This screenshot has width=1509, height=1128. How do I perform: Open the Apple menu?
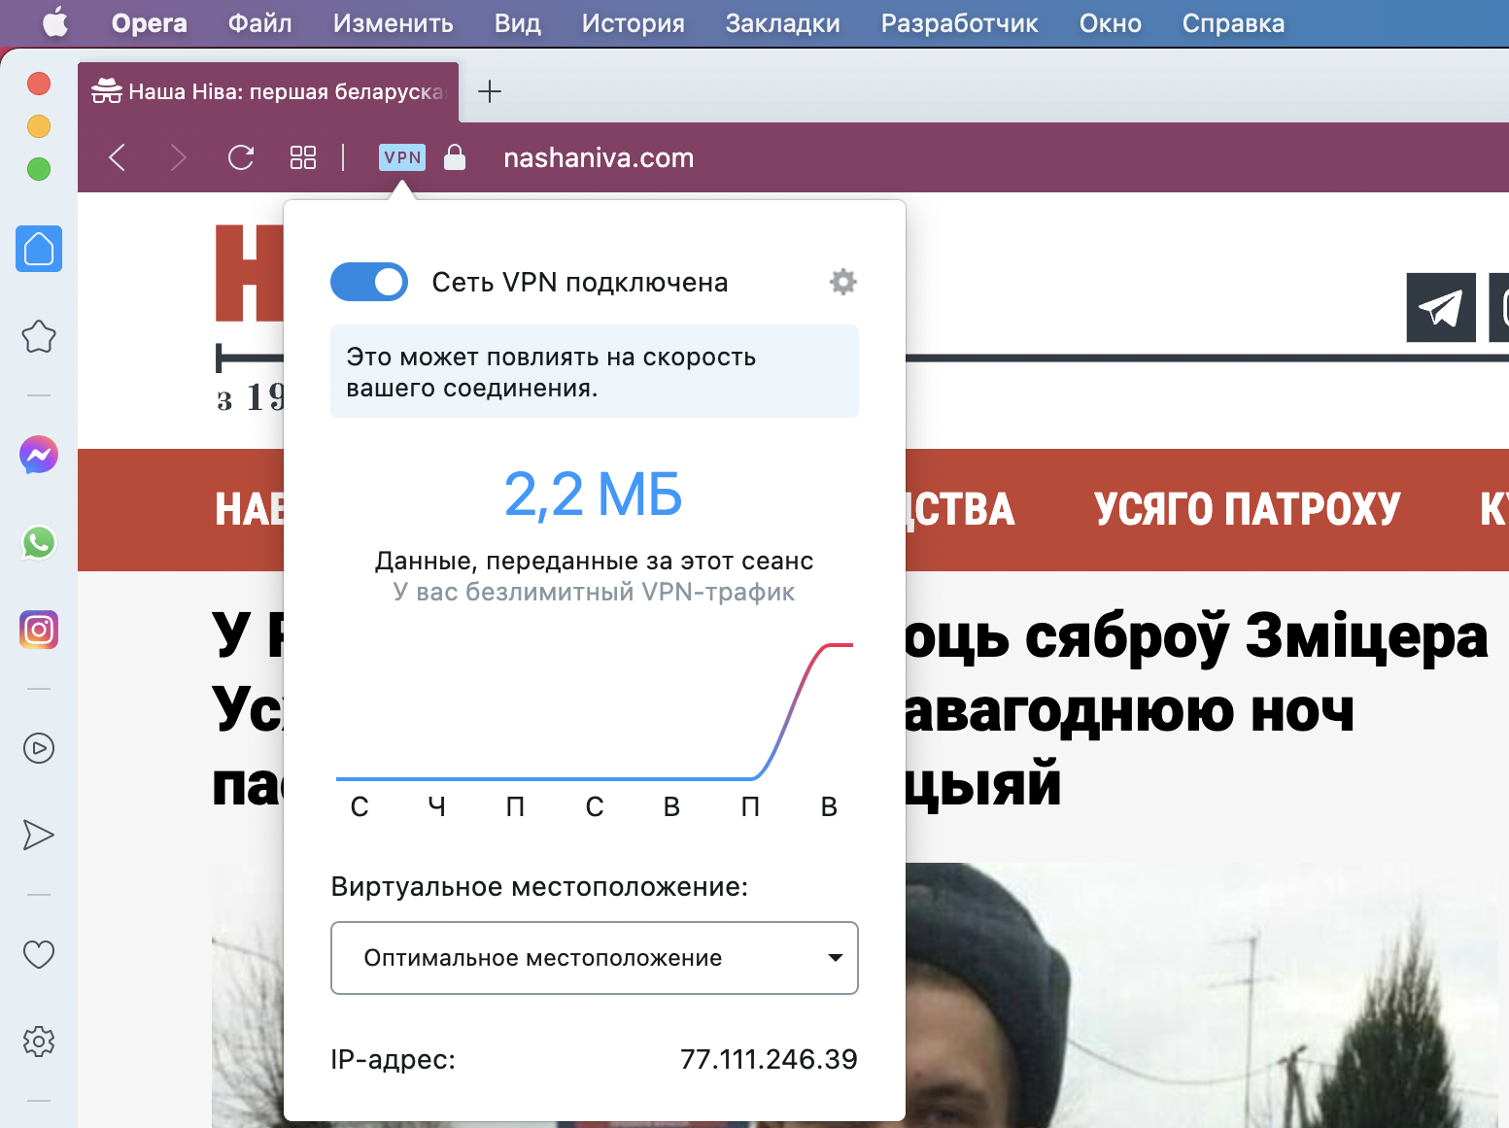55,22
